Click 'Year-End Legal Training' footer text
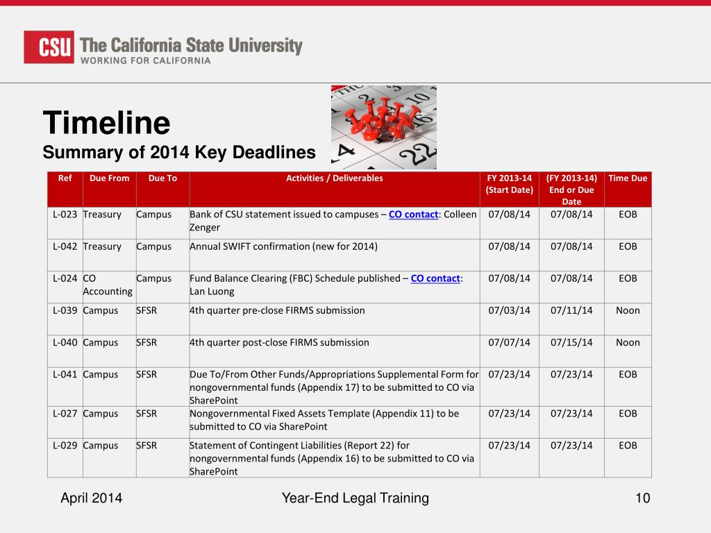Image resolution: width=711 pixels, height=533 pixels. (x=355, y=498)
